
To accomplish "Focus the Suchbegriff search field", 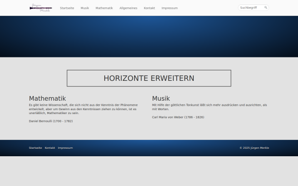I will [253, 7].
